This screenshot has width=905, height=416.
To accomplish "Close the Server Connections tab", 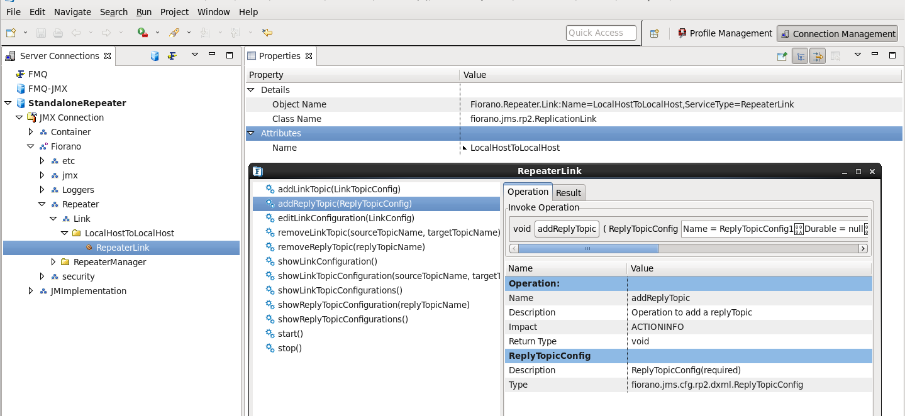I will click(x=108, y=56).
